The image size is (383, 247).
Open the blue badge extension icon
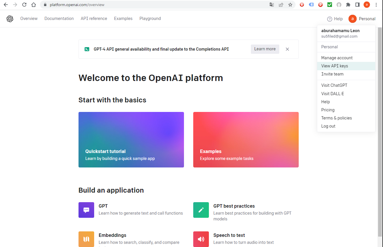[x=311, y=5]
